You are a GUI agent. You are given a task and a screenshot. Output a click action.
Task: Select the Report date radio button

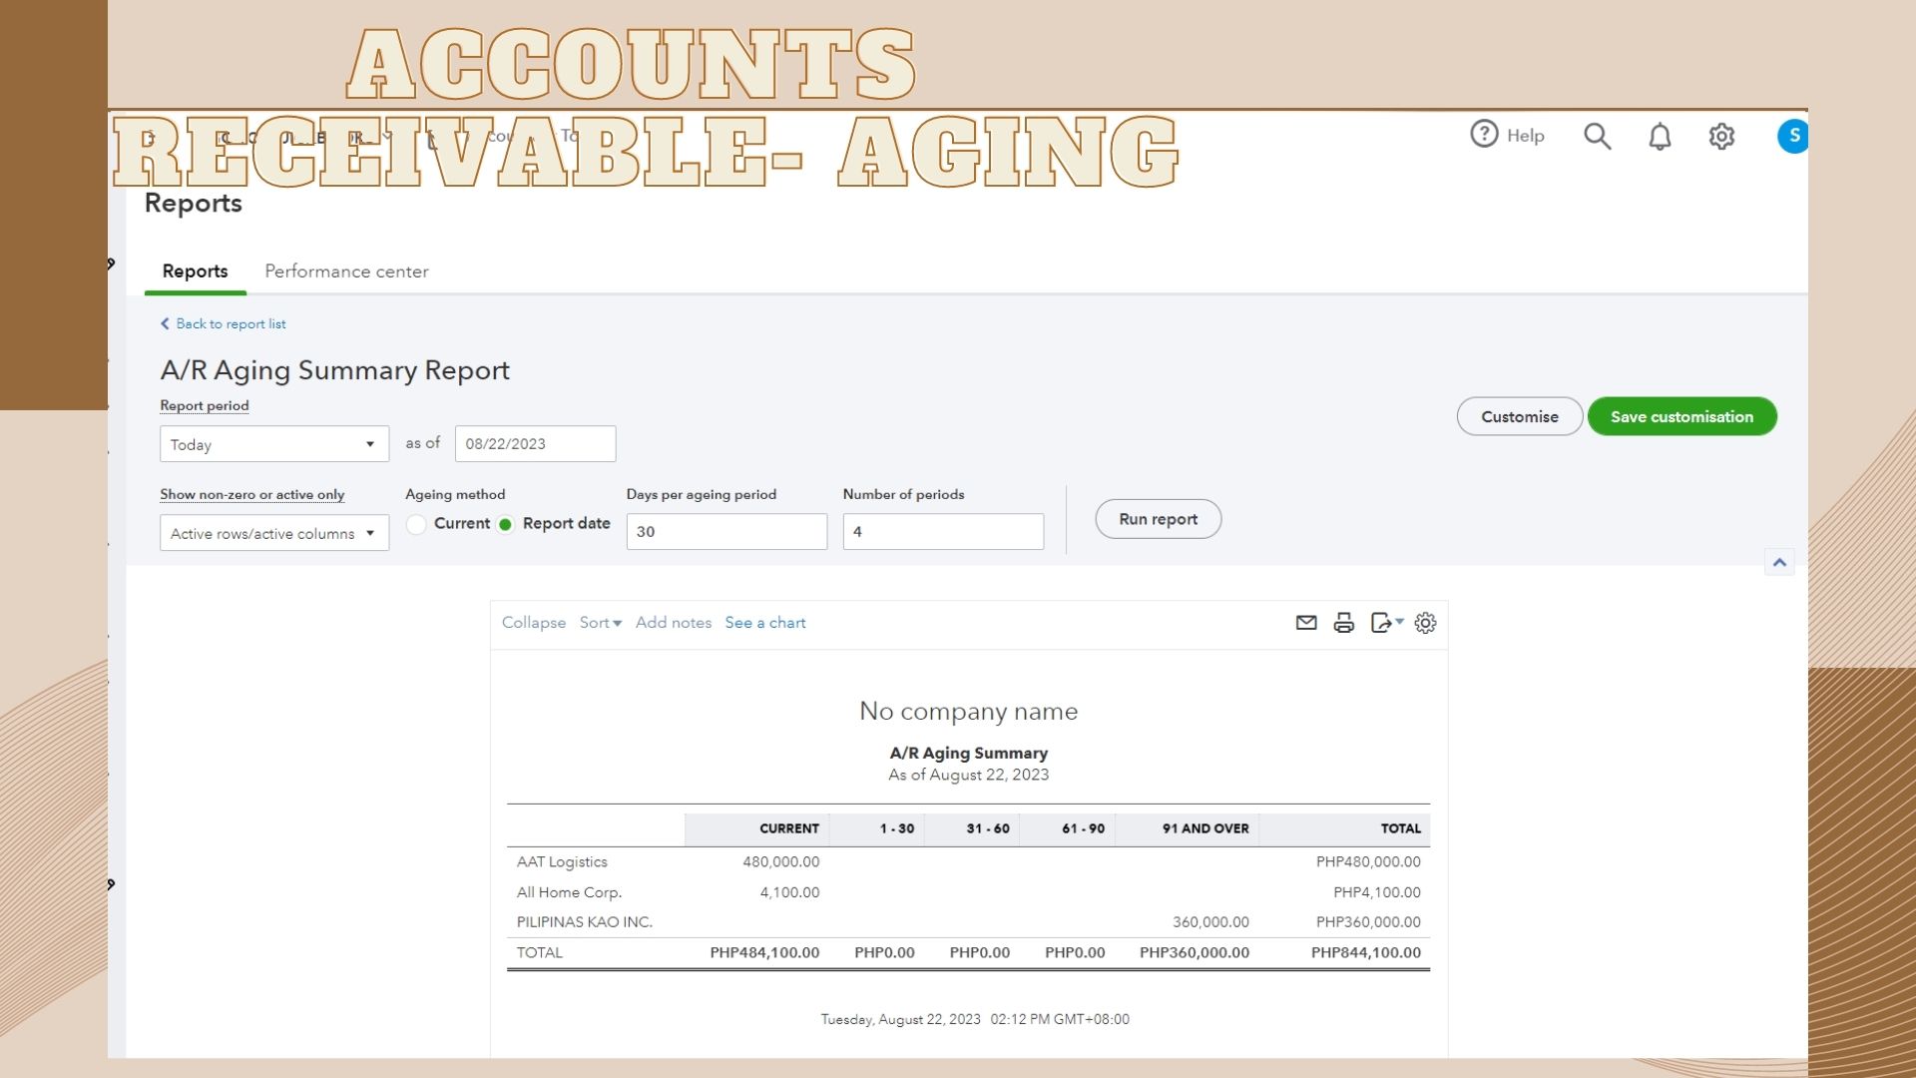click(506, 524)
